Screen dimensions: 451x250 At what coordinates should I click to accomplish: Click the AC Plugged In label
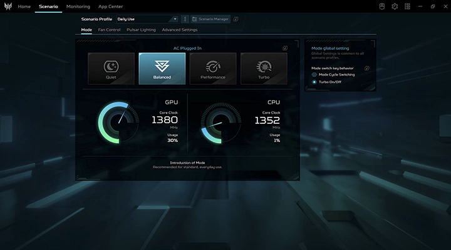tap(187, 48)
